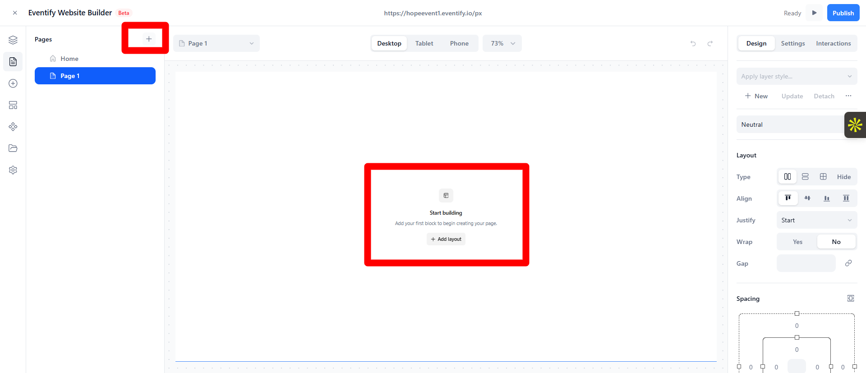866x373 pixels.
Task: Click the Redo arrow icon
Action: pos(710,43)
